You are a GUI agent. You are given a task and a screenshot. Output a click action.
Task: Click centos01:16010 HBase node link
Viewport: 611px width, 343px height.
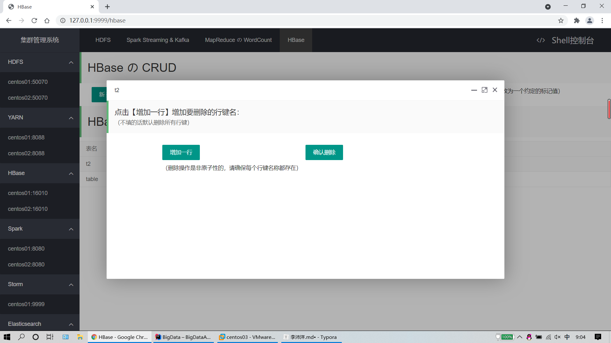point(27,193)
